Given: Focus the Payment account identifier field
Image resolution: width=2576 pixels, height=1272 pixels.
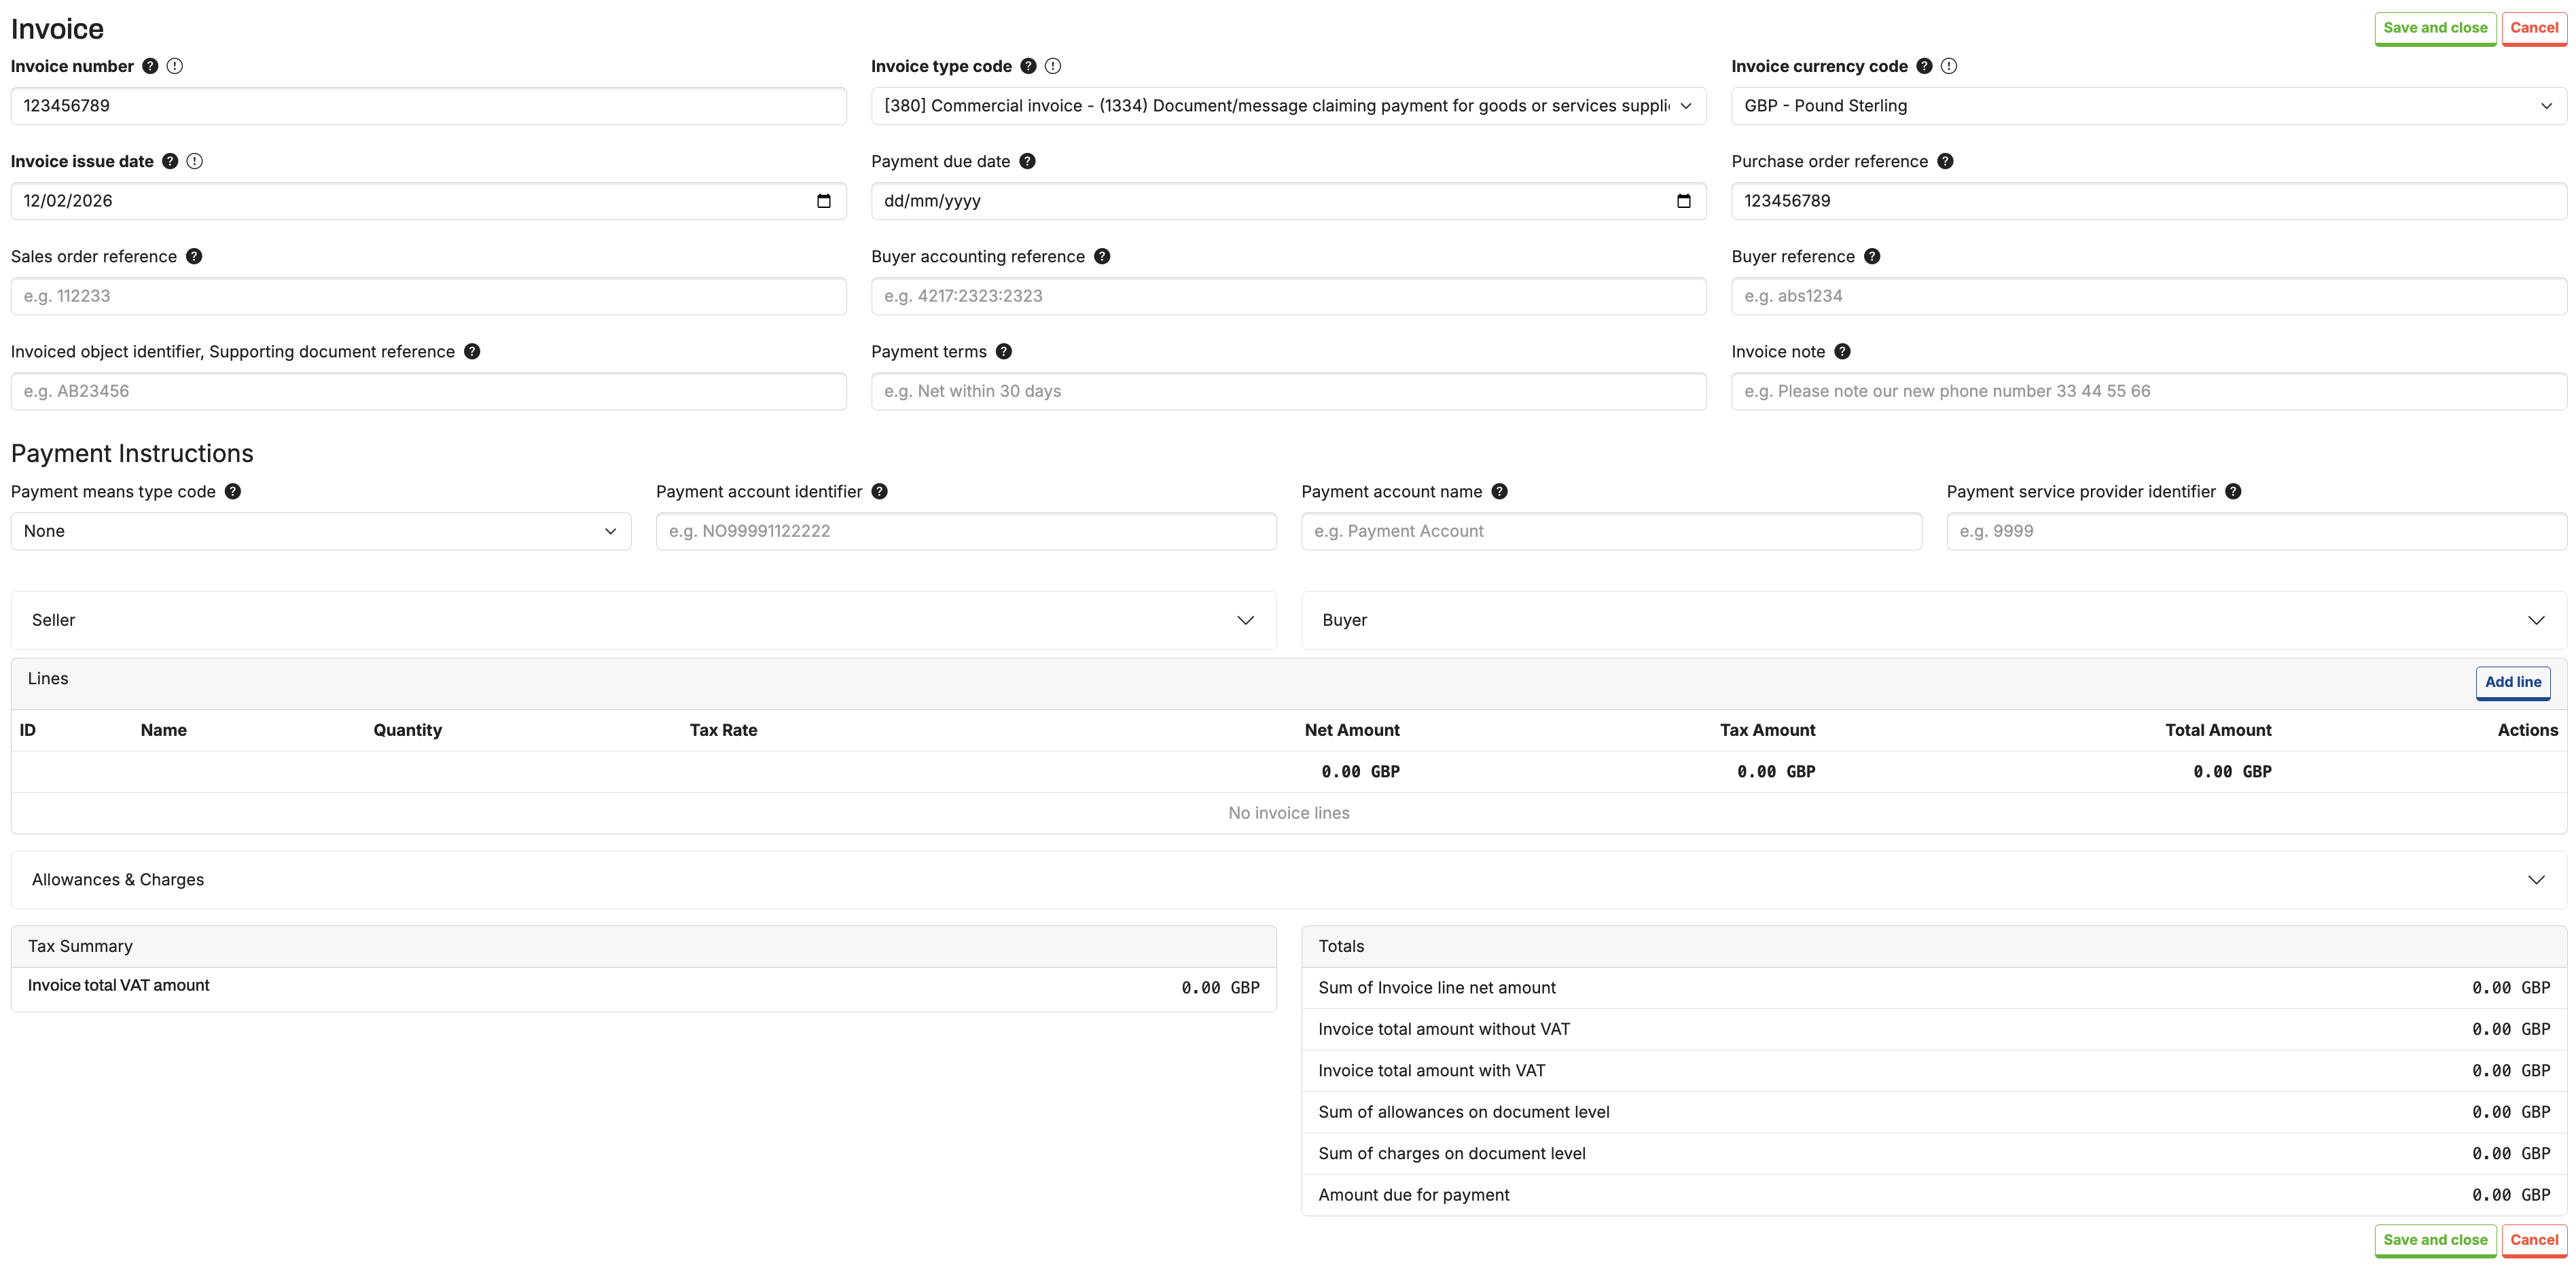Looking at the screenshot, I should coord(966,531).
